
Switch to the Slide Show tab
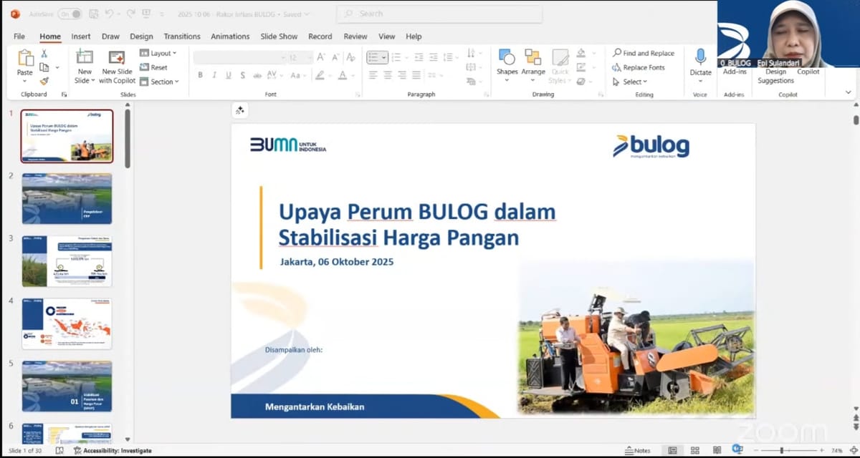(x=279, y=36)
